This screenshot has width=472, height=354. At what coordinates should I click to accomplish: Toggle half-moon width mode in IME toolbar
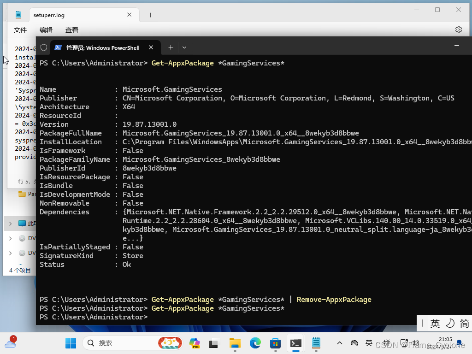click(x=450, y=324)
